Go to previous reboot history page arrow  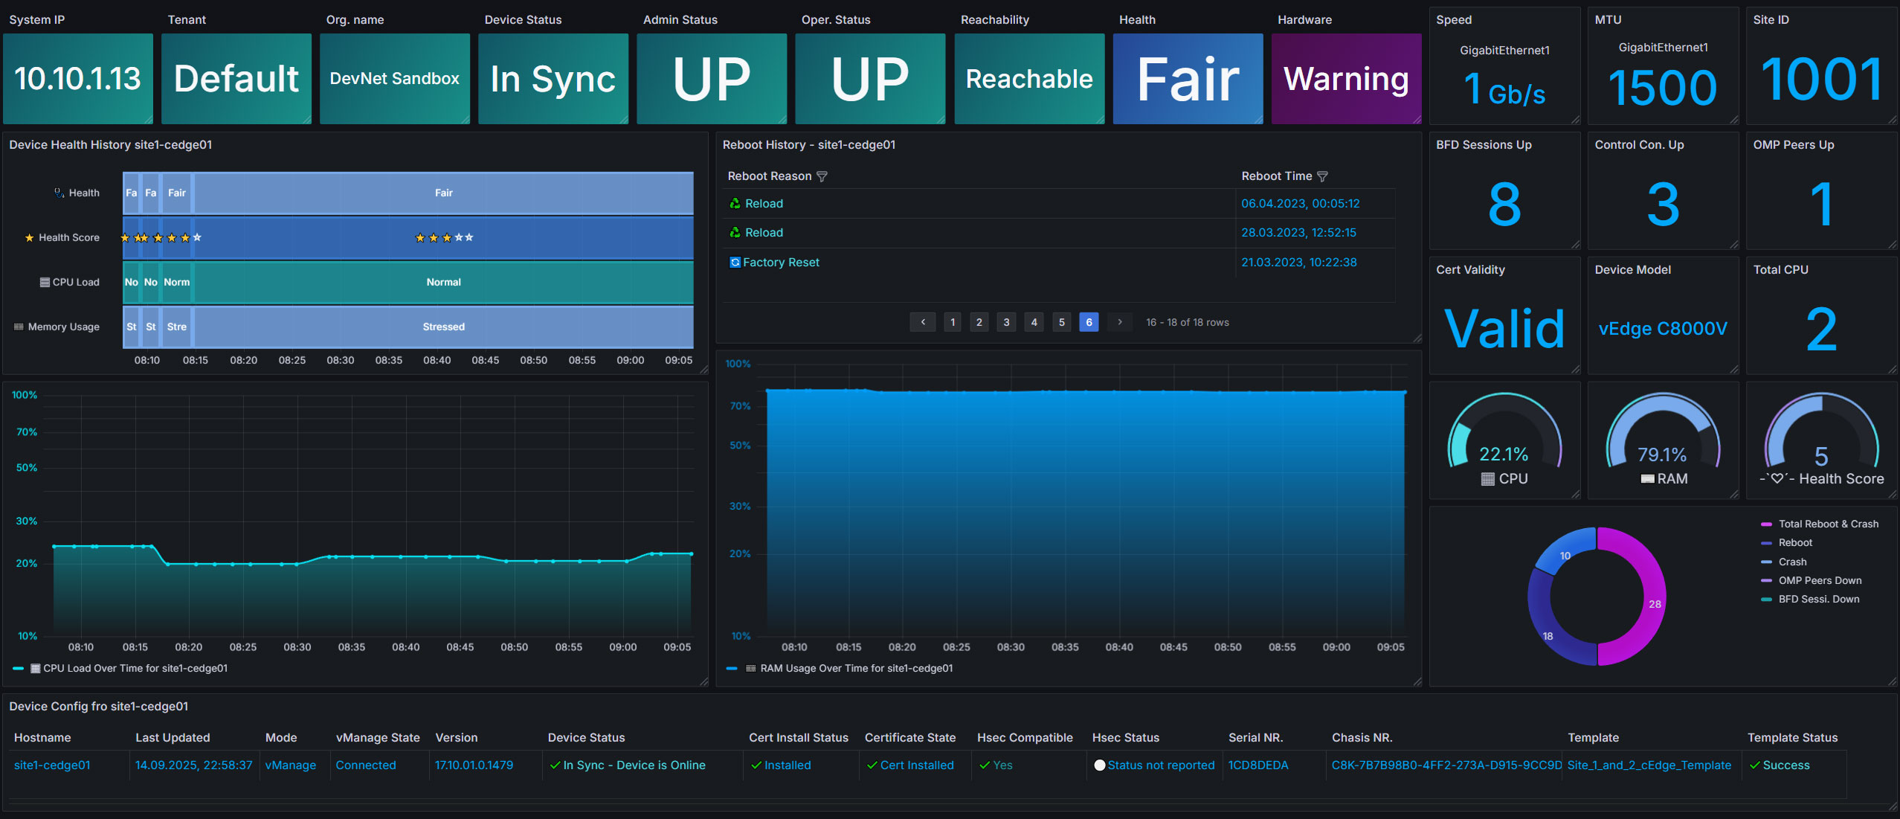pyautogui.click(x=923, y=322)
